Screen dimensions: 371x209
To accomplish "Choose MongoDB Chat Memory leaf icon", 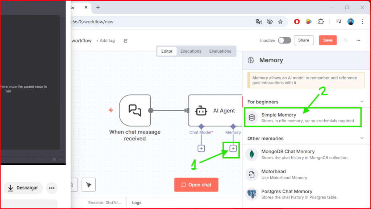I will [251, 155].
